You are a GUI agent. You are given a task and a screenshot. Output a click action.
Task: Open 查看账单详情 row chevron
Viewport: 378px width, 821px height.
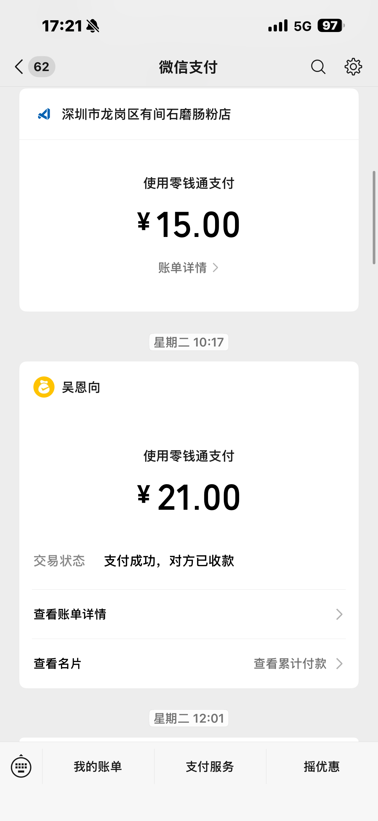tap(339, 614)
